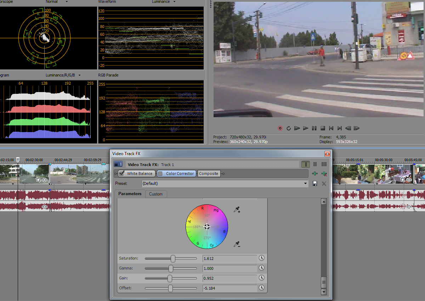Remove the selected plug-in from the chain

(x=324, y=174)
